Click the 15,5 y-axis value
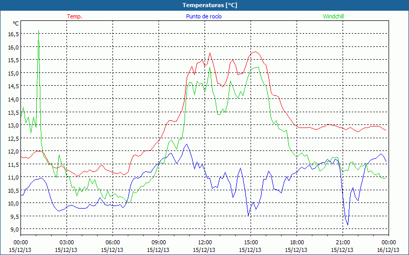 (13, 60)
